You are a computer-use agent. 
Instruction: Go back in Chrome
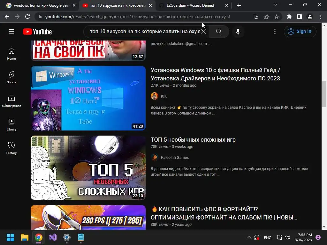click(7, 17)
